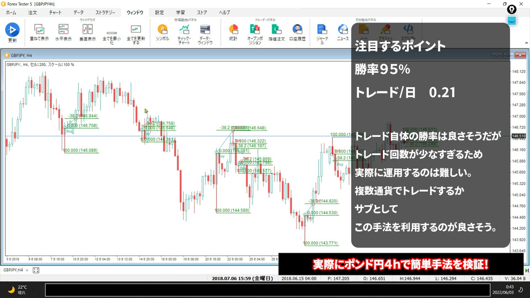
Task: Select the 垂直表示 tile vertically icon
Action: click(88, 29)
